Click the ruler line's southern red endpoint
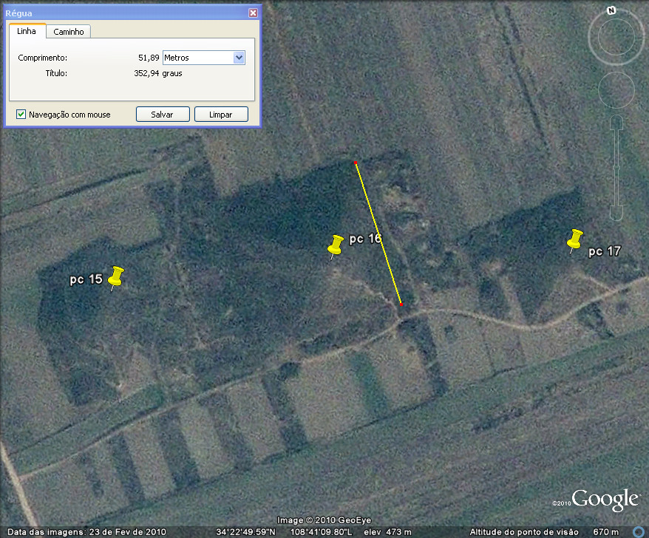Screen dimensions: 649x538 pyautogui.click(x=401, y=304)
